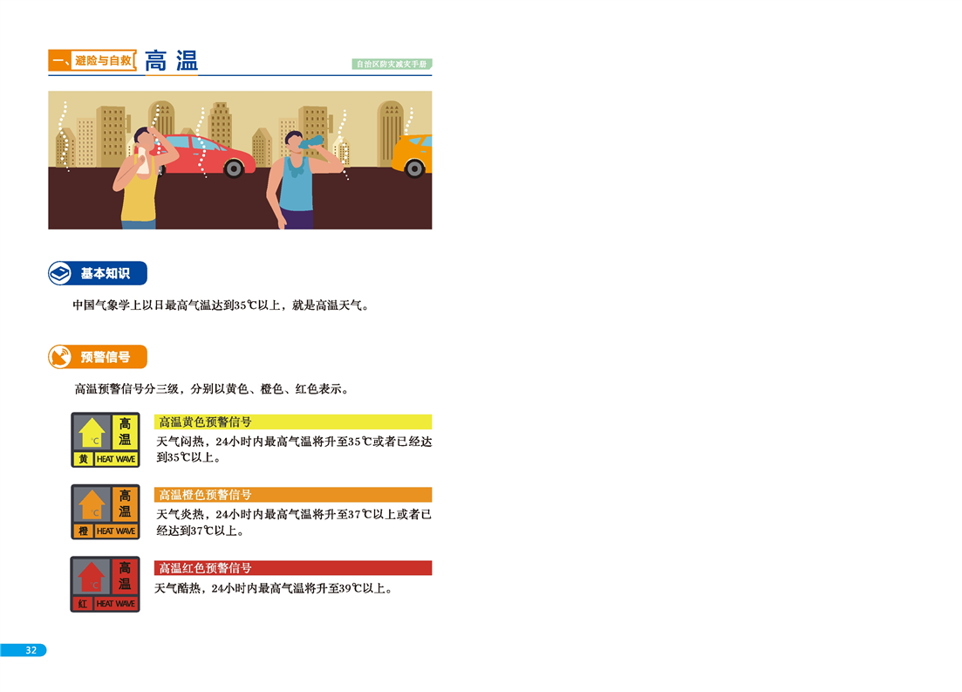962x692 pixels.
Task: Click the orange heat wave warning icon
Action: pyautogui.click(x=106, y=512)
